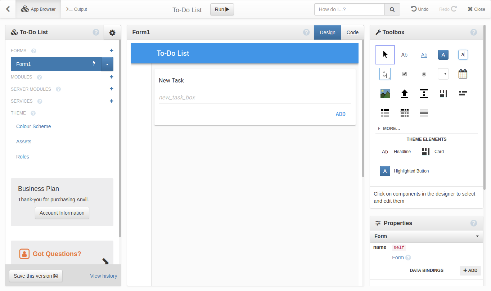Open app settings with the gear icon
This screenshot has width=491, height=291.
pyautogui.click(x=112, y=32)
